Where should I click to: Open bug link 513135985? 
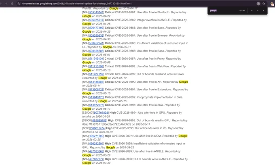(96, 82)
